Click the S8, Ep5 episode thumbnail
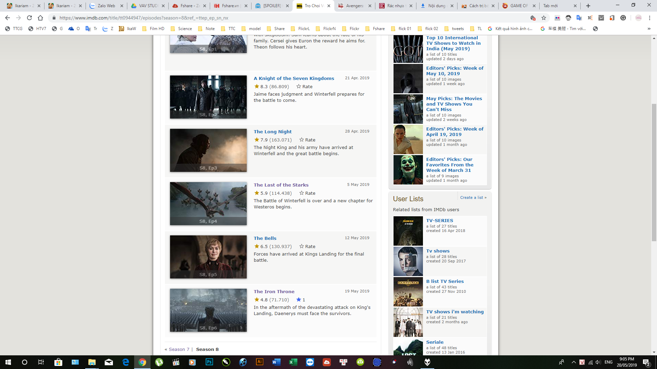The width and height of the screenshot is (657, 369). [x=208, y=257]
